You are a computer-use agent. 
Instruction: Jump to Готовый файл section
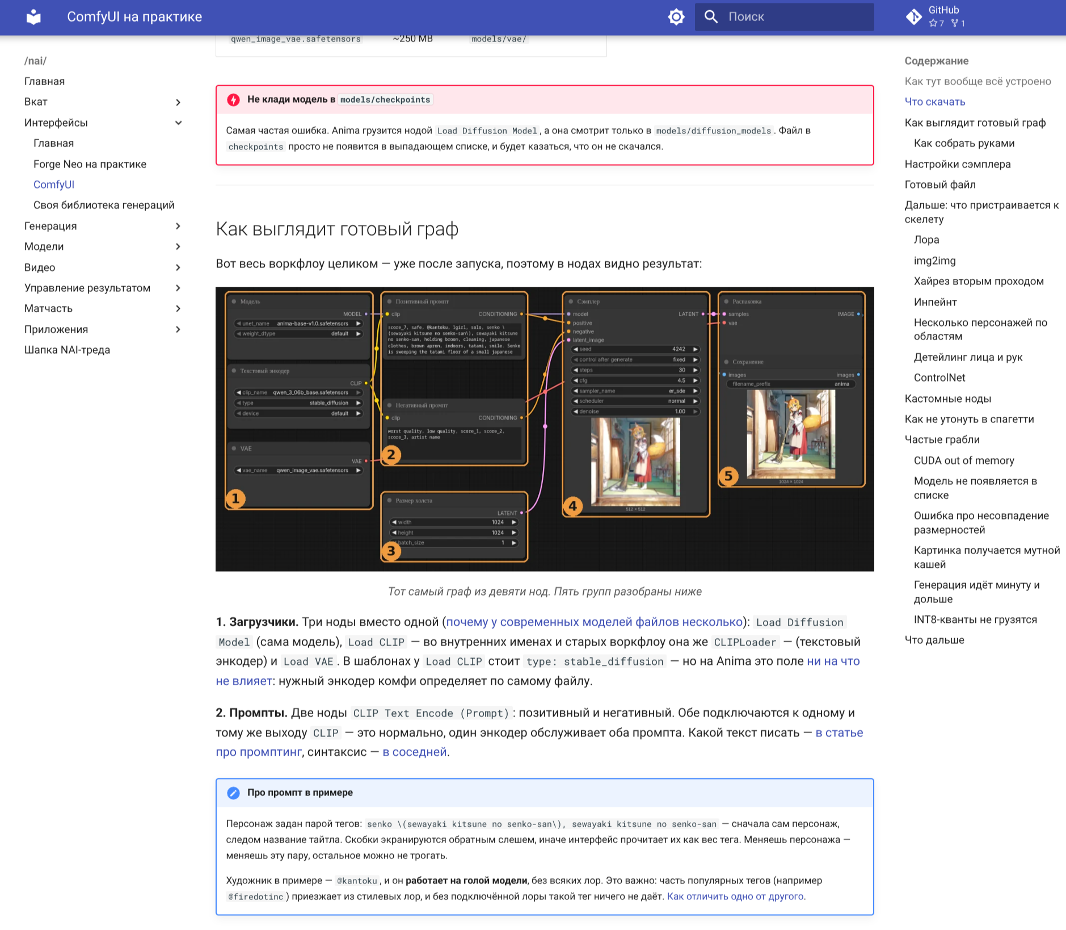[940, 185]
